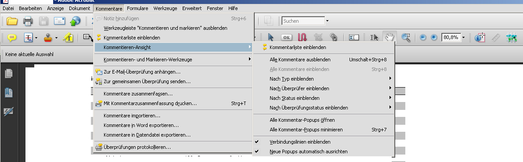The image size is (523, 162).
Task: Click the Suchen search input field
Action: pos(303,21)
